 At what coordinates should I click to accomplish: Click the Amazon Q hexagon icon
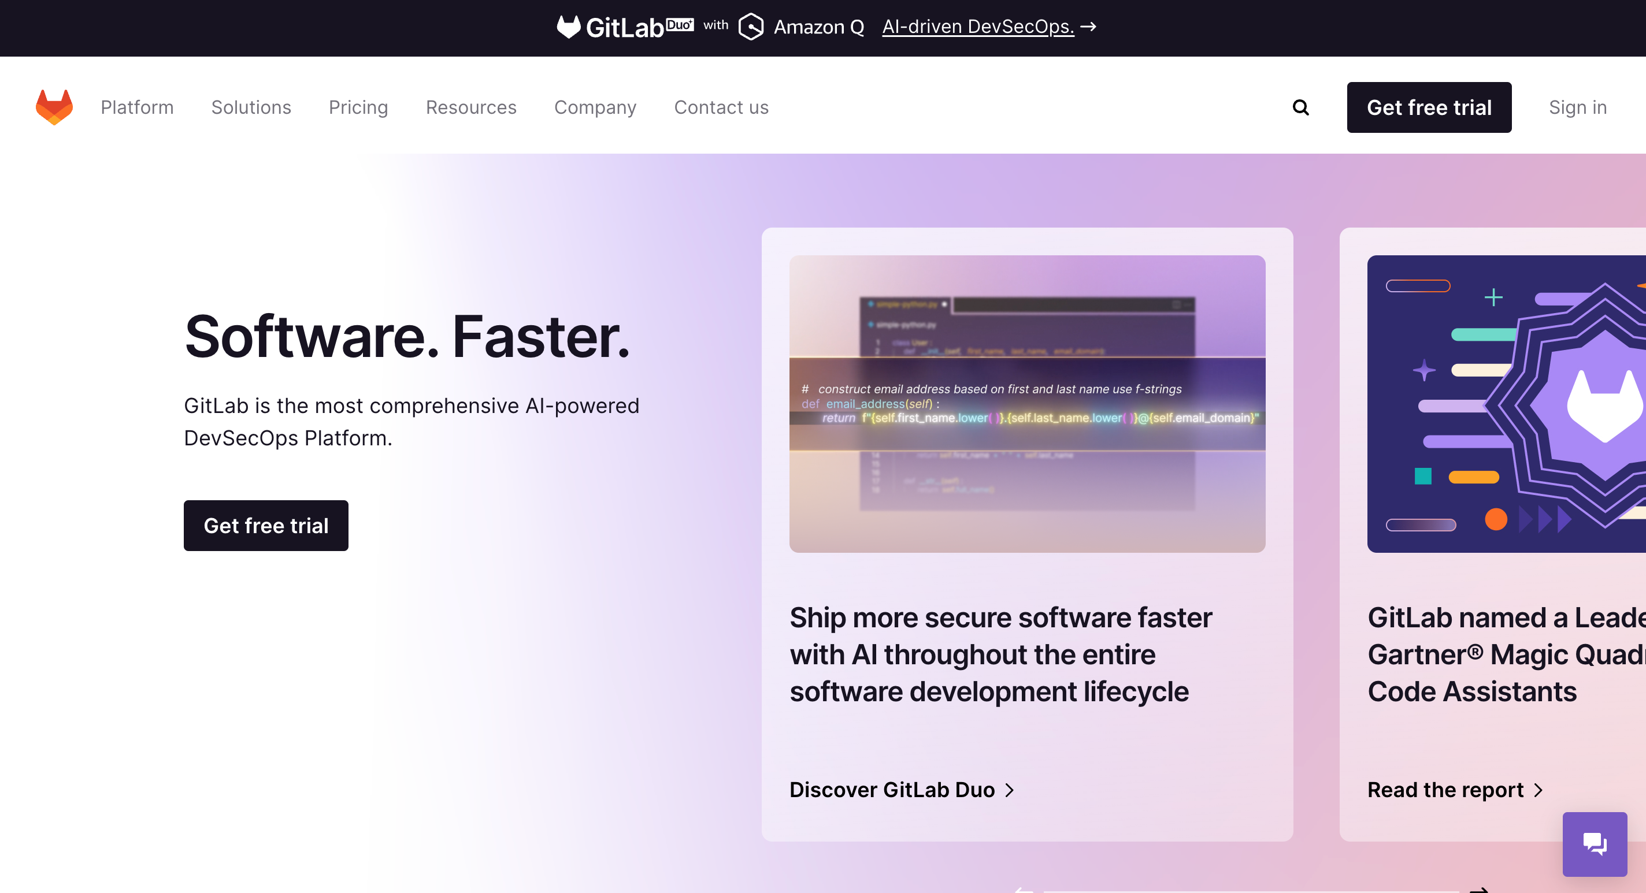coord(751,27)
